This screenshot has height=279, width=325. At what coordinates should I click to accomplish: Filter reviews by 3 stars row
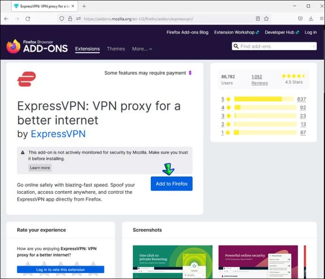(263, 116)
